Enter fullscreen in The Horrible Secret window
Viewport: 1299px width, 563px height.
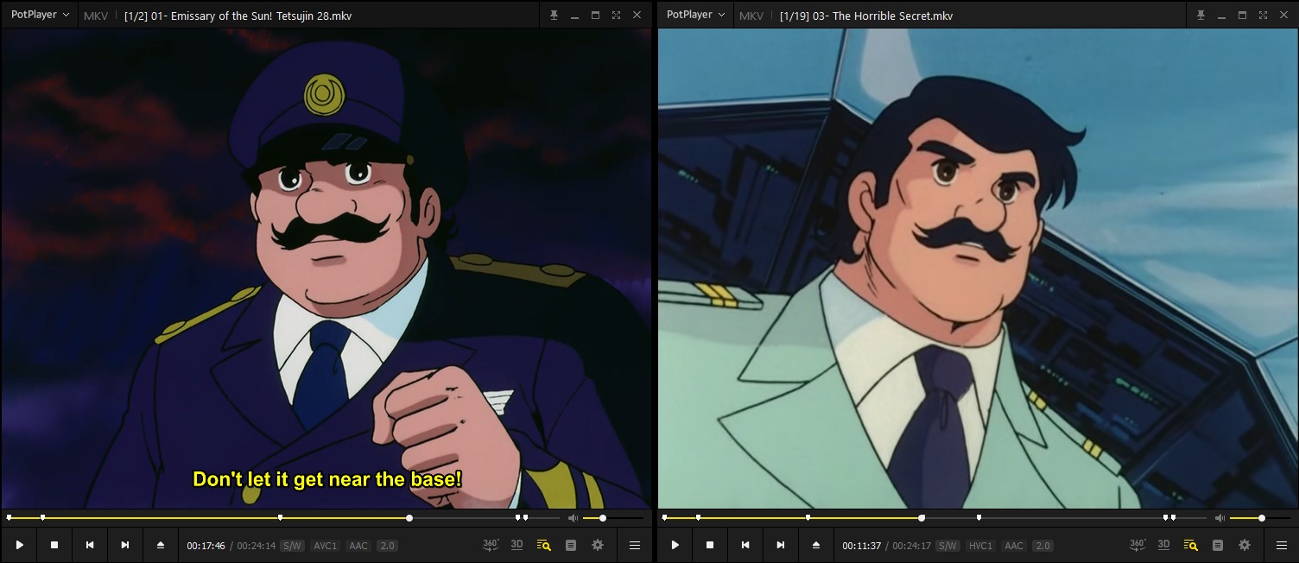click(x=1263, y=16)
